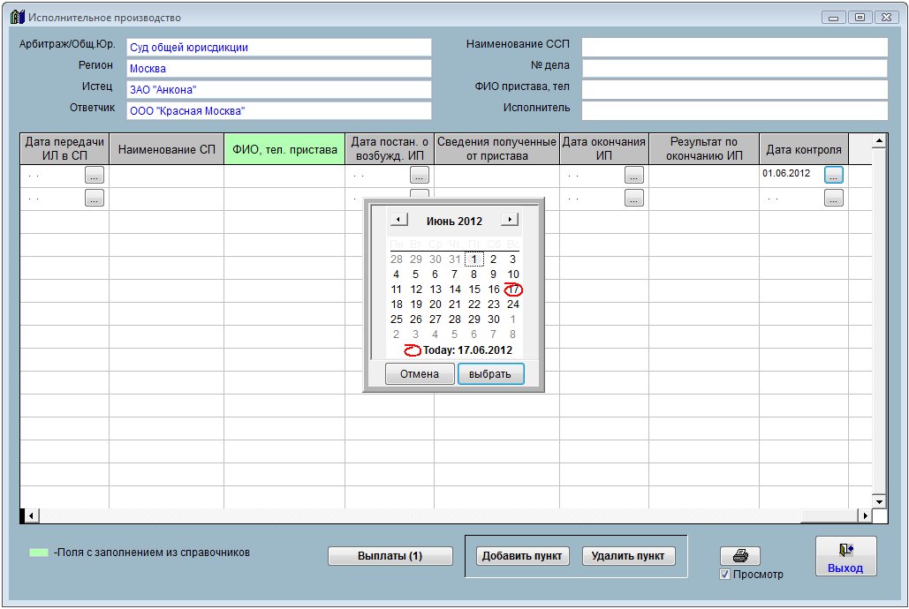The image size is (909, 609).
Task: Click first row ФИО, тел. пристава cell
Action: 284,175
